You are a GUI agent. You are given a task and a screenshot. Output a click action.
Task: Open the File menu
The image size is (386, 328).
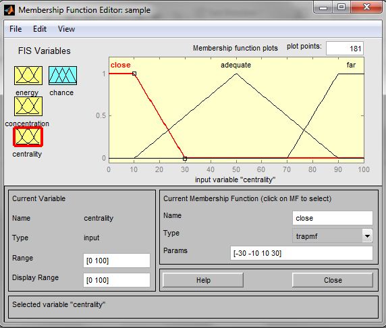pyautogui.click(x=16, y=29)
